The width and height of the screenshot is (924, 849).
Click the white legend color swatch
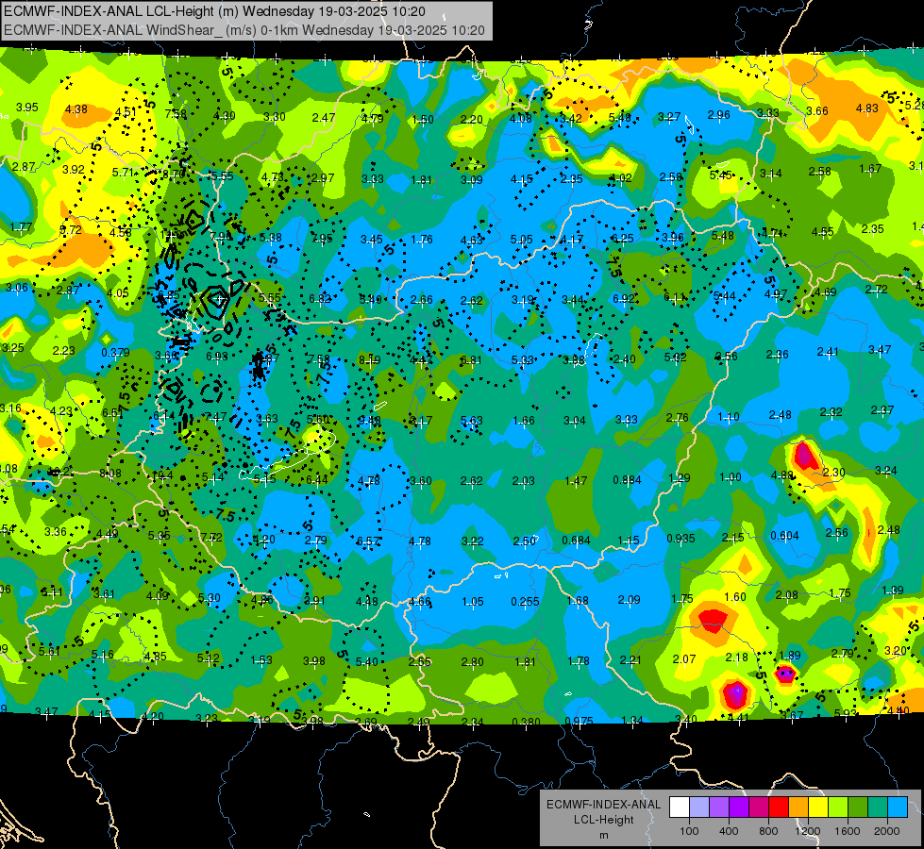tap(680, 807)
